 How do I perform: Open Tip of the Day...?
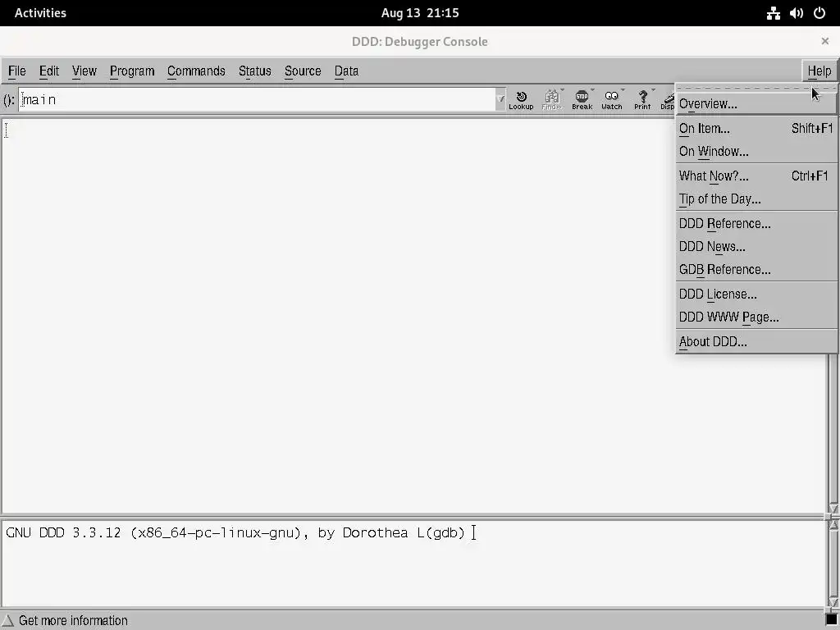click(756, 199)
